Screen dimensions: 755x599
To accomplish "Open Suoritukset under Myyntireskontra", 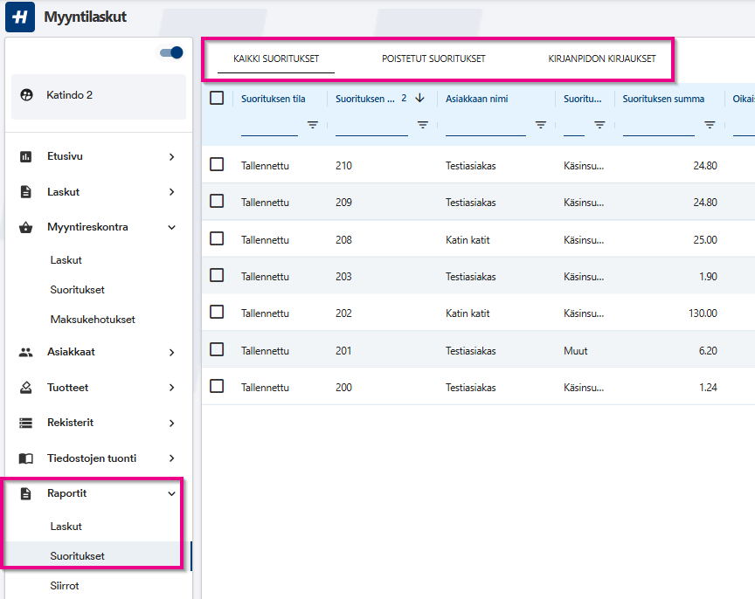I will 78,290.
